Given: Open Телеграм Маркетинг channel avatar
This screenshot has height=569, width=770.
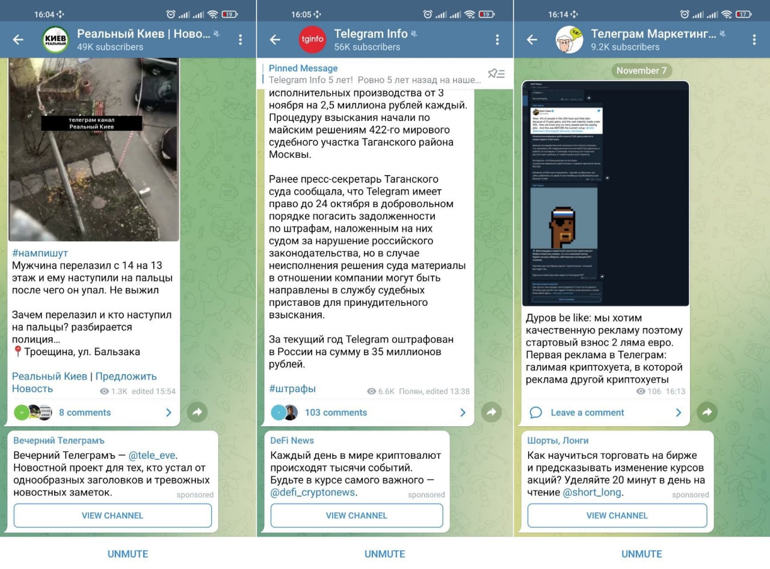Looking at the screenshot, I should point(569,40).
